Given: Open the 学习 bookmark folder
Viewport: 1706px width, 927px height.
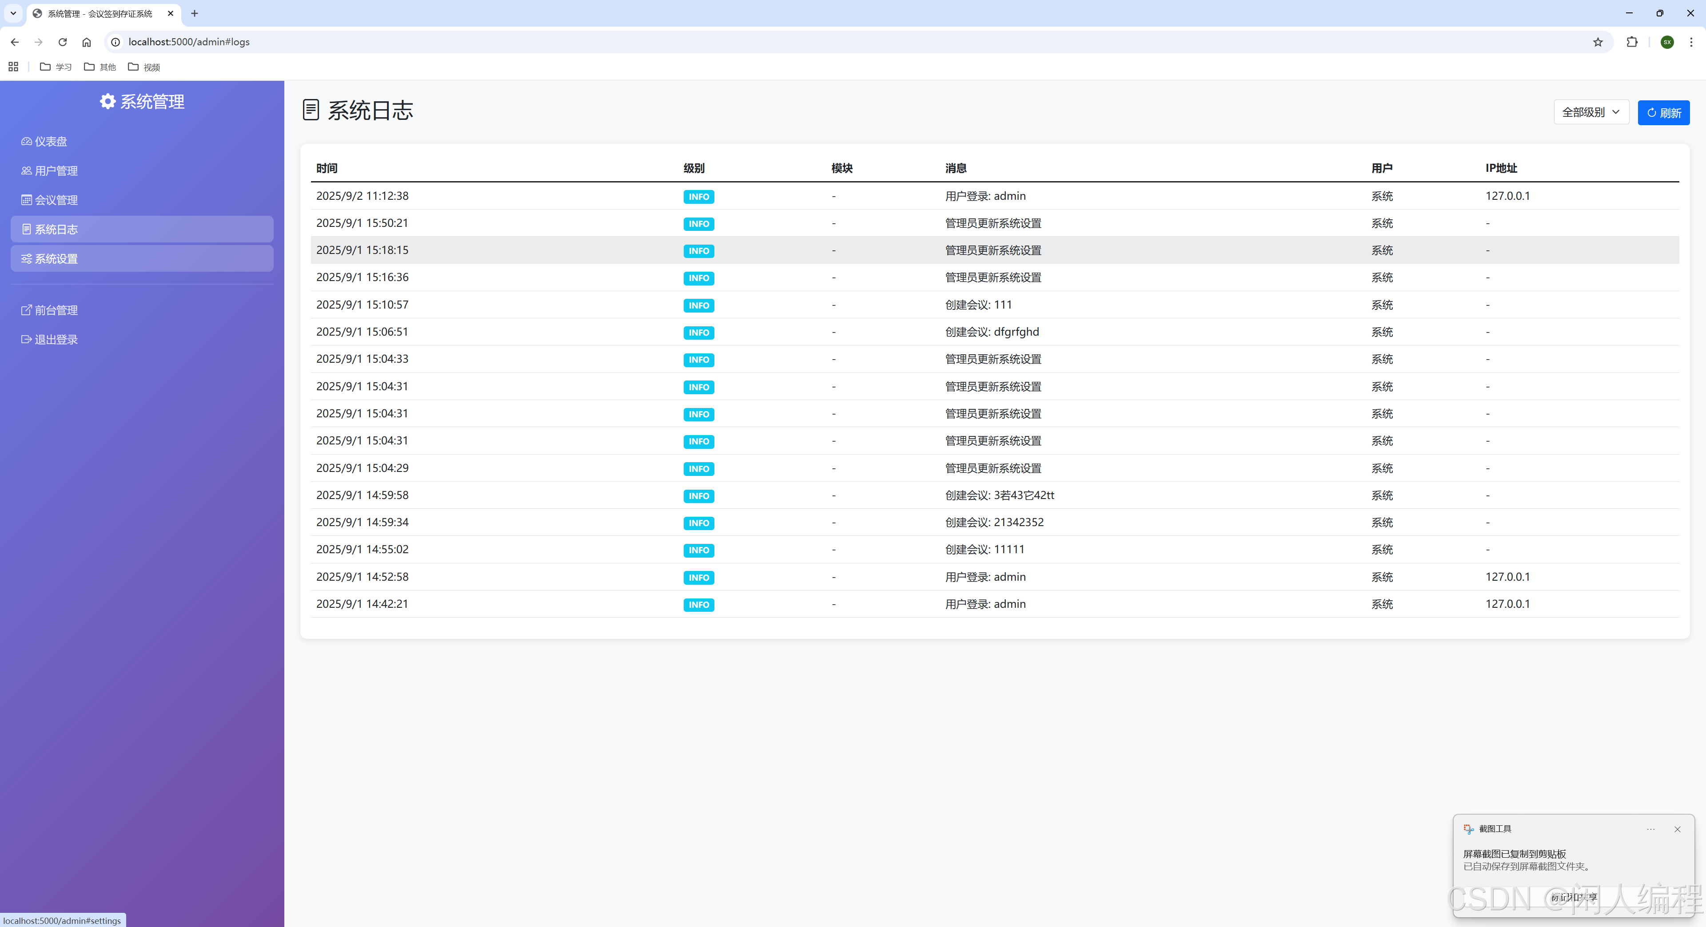Looking at the screenshot, I should 56,67.
